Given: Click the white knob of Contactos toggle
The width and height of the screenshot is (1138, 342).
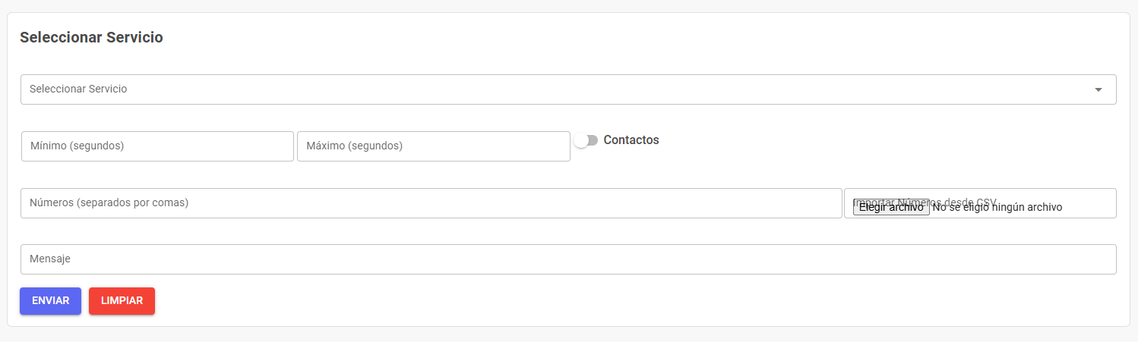Looking at the screenshot, I should tap(581, 140).
